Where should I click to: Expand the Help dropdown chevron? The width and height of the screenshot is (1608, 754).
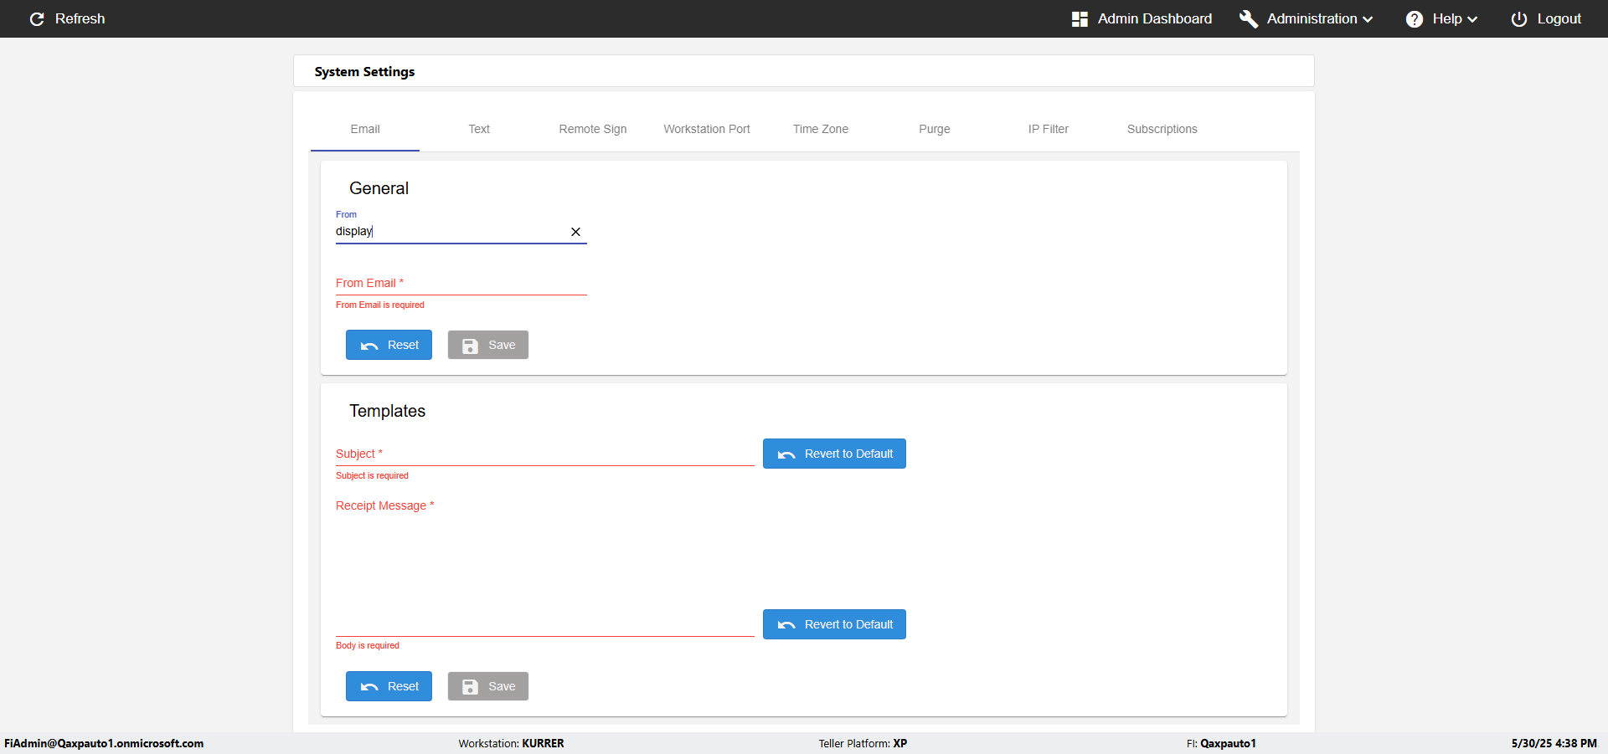[x=1472, y=19]
